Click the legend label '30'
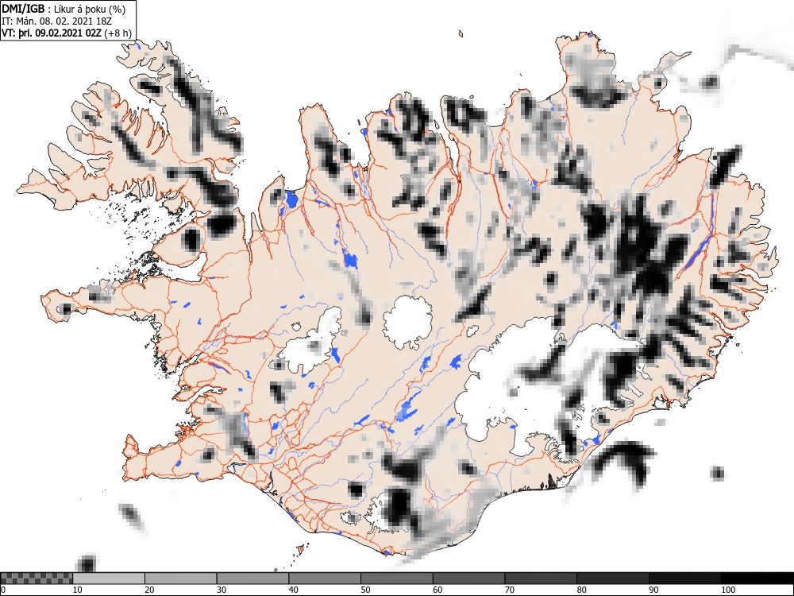The image size is (794, 596). [x=222, y=590]
